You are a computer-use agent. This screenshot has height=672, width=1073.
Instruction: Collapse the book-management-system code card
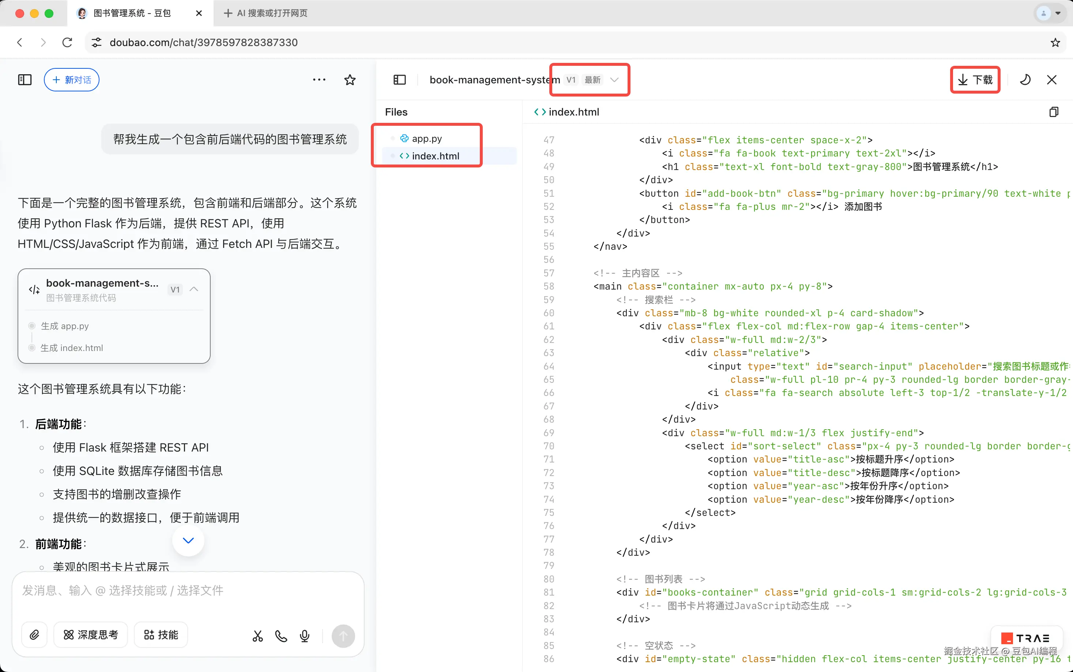[x=194, y=289]
